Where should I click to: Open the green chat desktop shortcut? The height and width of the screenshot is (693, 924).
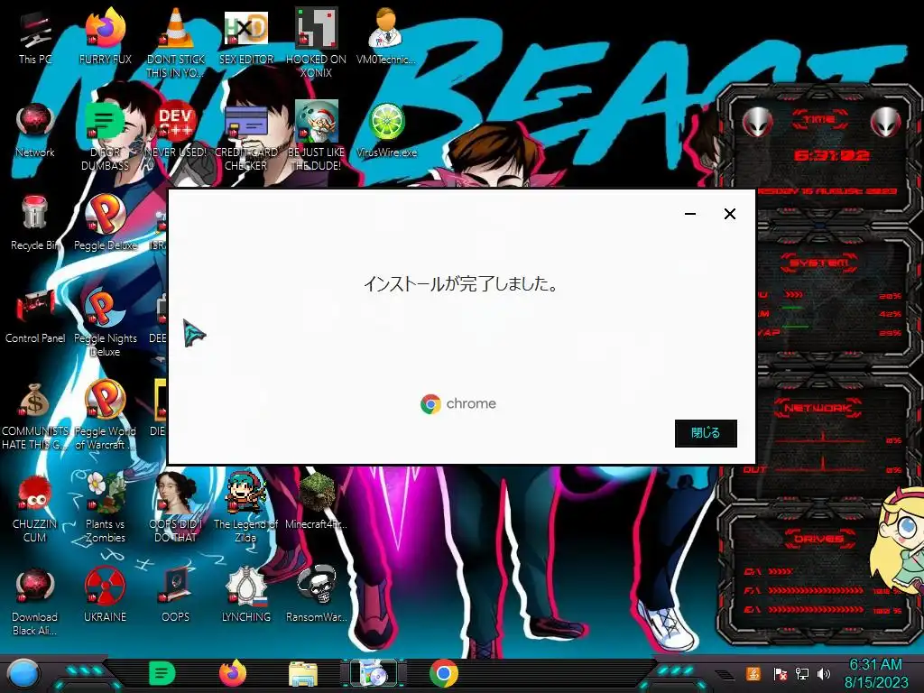click(x=106, y=135)
